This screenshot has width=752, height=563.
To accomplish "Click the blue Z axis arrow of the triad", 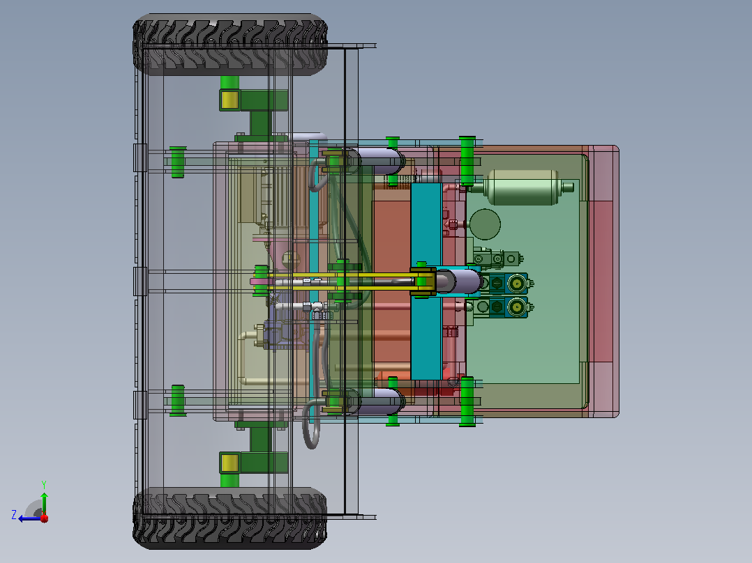I will pos(29,518).
